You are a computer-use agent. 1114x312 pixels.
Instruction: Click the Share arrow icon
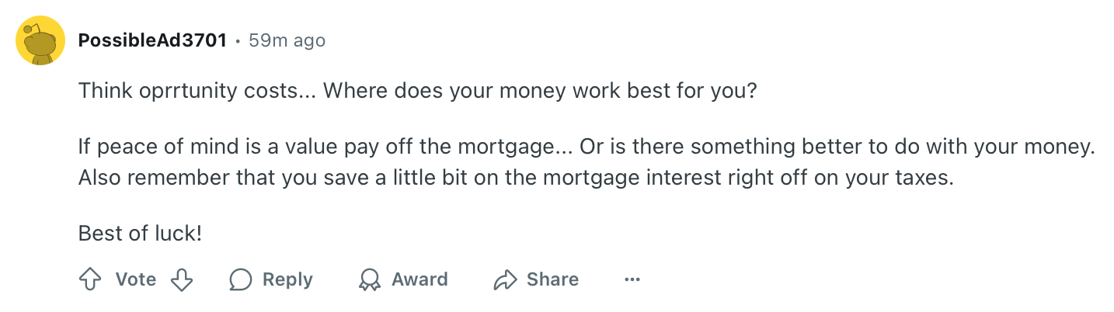click(x=505, y=279)
